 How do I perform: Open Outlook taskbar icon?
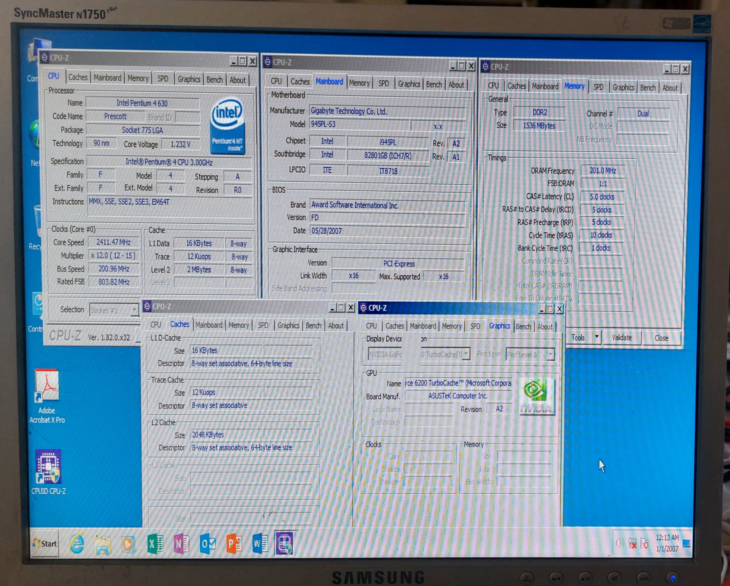[x=208, y=544]
